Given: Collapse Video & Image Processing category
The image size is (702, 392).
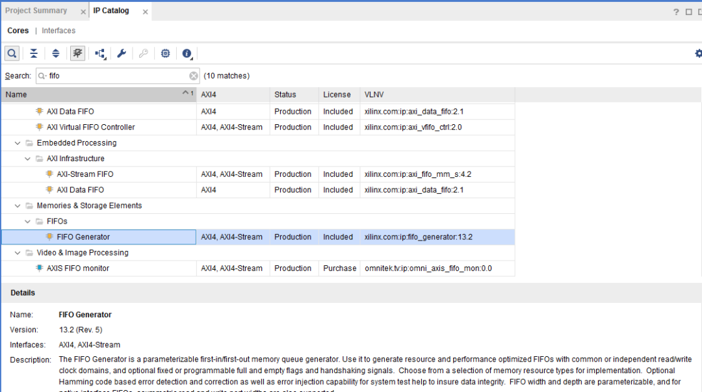Looking at the screenshot, I should 18,253.
